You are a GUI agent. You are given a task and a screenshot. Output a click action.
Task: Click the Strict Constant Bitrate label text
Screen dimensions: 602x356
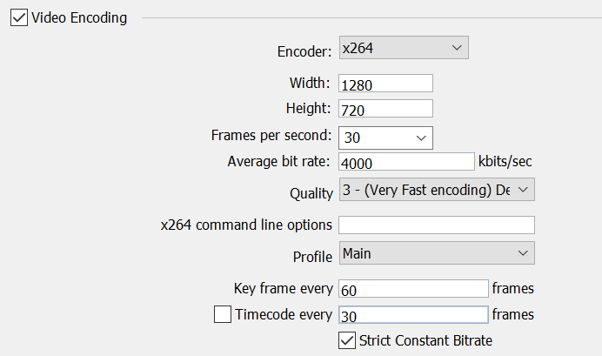pyautogui.click(x=425, y=340)
